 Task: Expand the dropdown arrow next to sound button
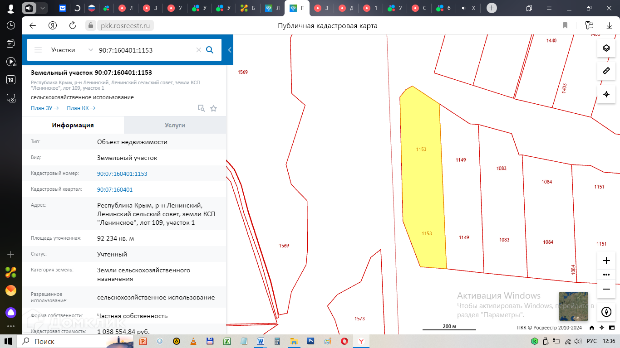pos(42,8)
